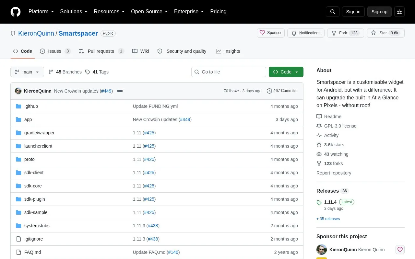Click the KieronQuinn avatar in commit row
The width and height of the screenshot is (415, 259).
[x=18, y=91]
